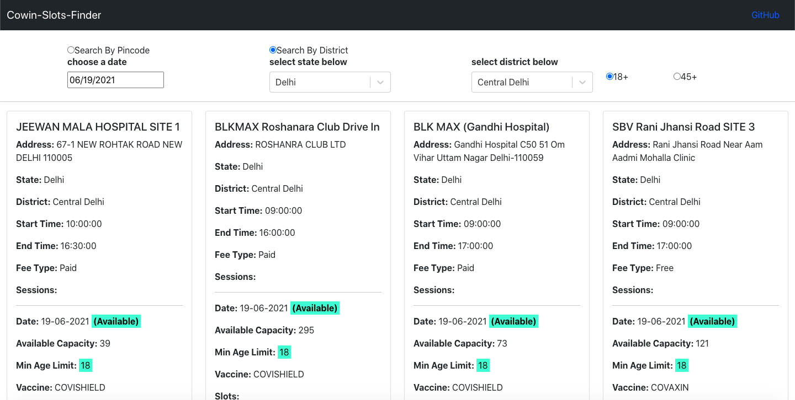Open the GitHub link in the navbar
Viewport: 795px width, 400px height.
765,15
